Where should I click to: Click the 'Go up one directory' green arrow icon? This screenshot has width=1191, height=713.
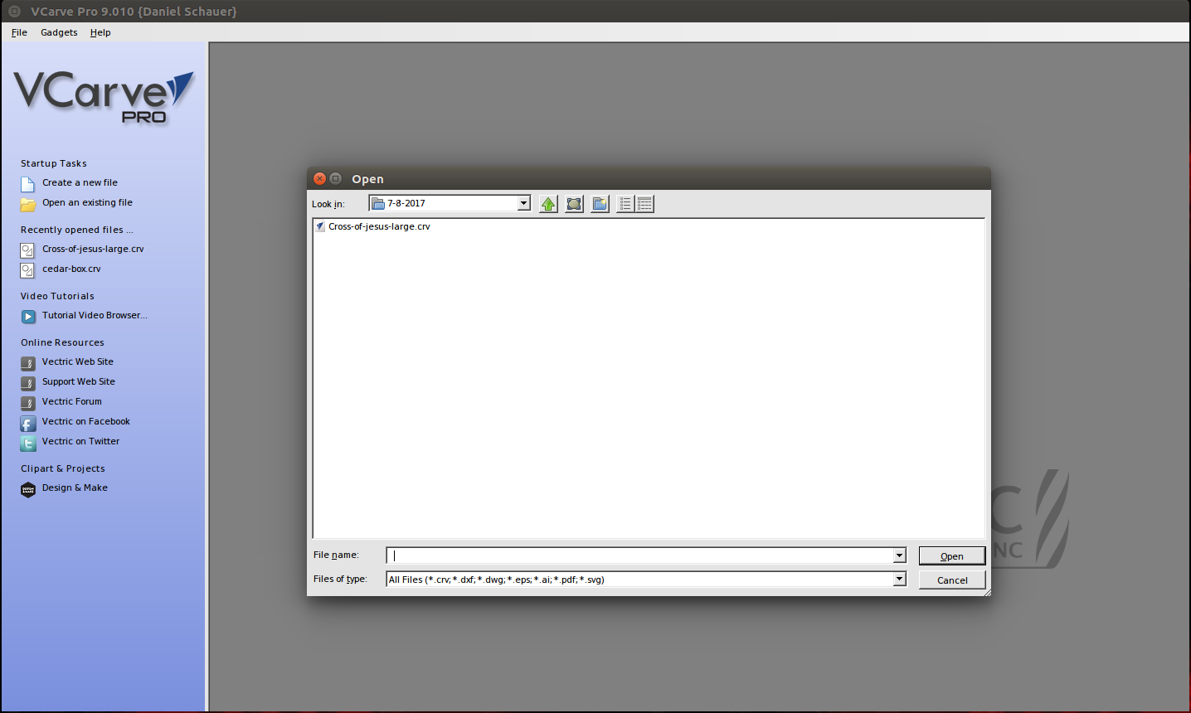tap(548, 203)
